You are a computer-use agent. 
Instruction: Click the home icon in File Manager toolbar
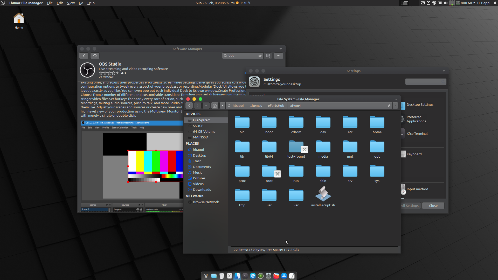pos(215,106)
